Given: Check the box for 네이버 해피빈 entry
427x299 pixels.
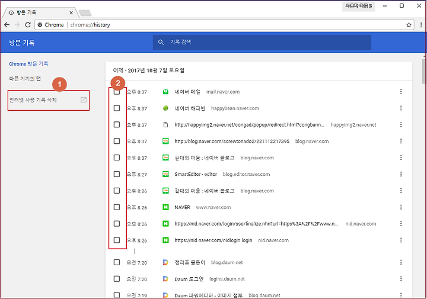Looking at the screenshot, I should (x=117, y=108).
